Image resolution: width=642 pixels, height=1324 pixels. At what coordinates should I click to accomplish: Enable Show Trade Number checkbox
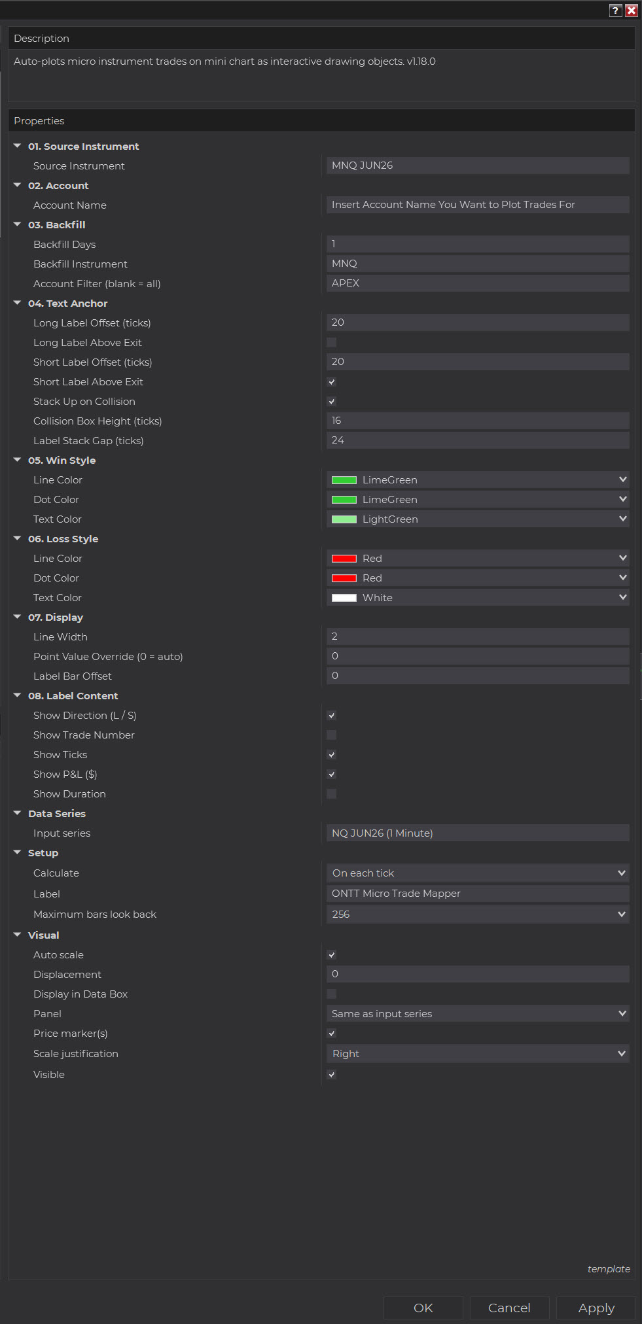(332, 735)
